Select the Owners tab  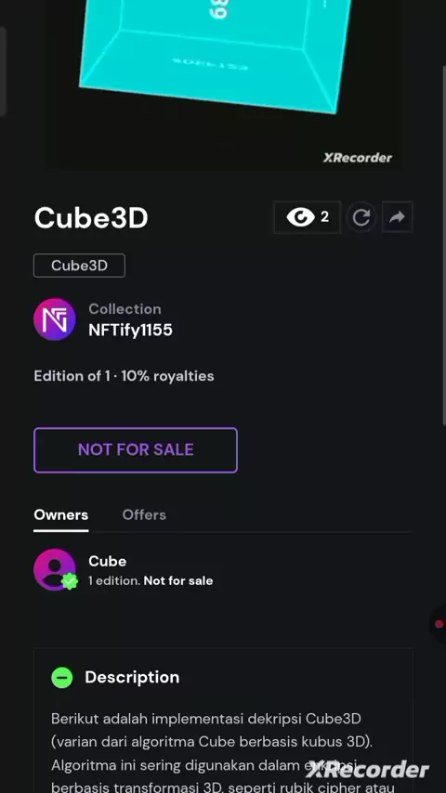click(x=60, y=514)
